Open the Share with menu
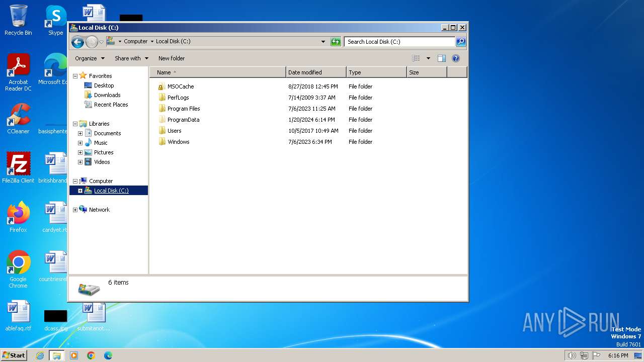Image resolution: width=644 pixels, height=362 pixels. pos(132,58)
